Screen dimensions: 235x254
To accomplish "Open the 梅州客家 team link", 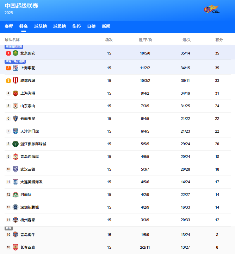I will [28, 220].
